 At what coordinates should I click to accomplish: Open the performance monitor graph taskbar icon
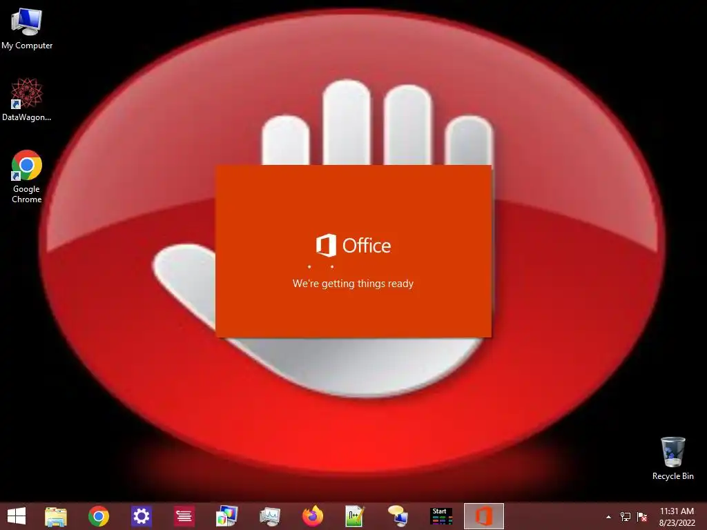point(270,516)
